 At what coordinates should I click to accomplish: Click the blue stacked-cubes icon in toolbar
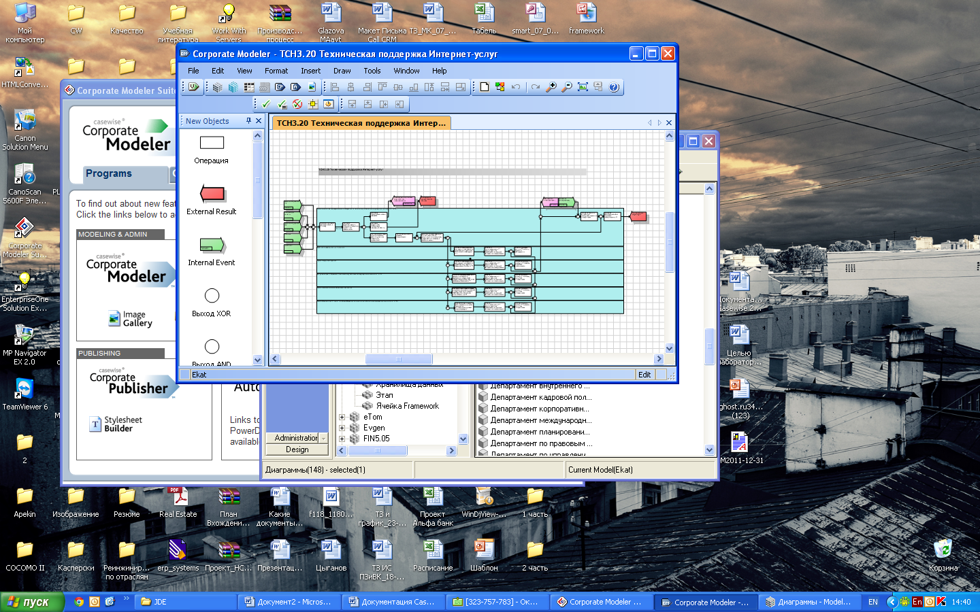pos(233,87)
